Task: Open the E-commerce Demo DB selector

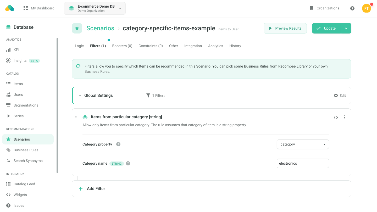Action: click(x=95, y=8)
